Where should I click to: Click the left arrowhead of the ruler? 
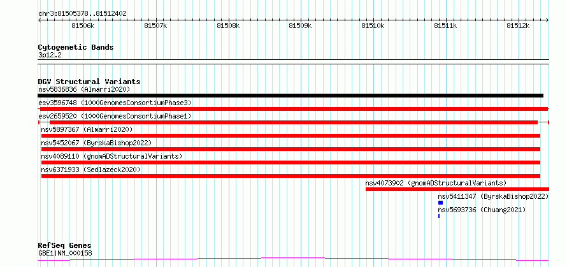coord(39,20)
